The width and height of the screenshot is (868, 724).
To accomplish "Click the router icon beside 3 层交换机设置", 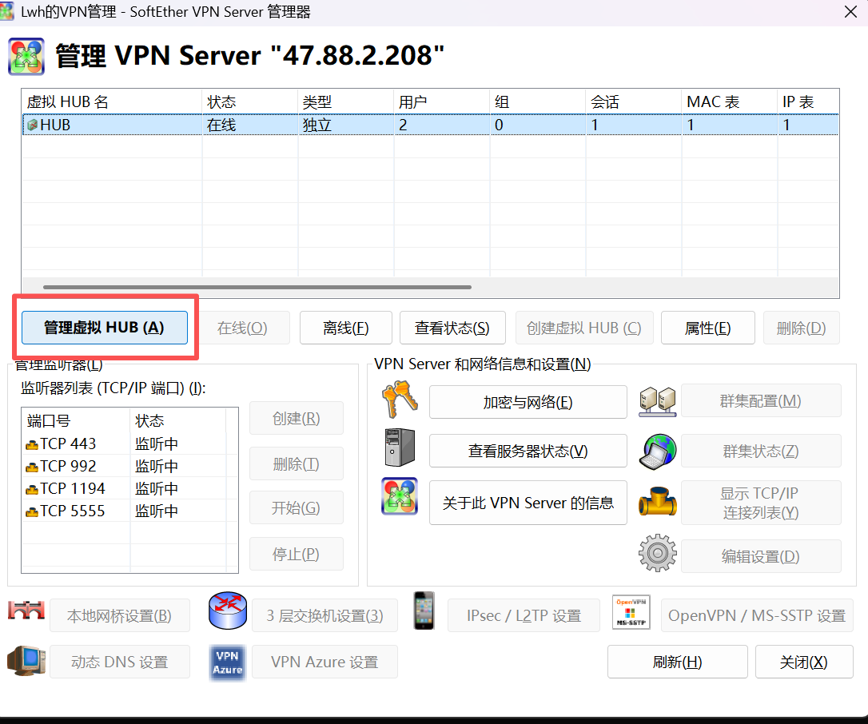I will point(229,613).
